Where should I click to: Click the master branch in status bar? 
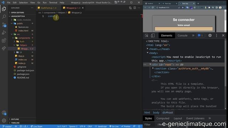tap(7, 127)
